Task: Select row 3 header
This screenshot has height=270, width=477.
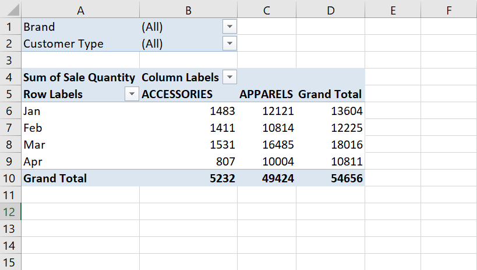Action: point(9,60)
